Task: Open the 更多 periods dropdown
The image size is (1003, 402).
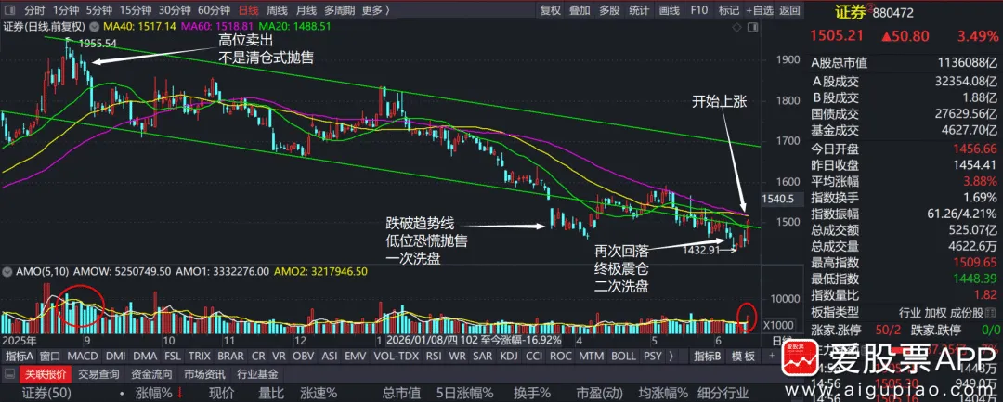Action: tap(375, 10)
